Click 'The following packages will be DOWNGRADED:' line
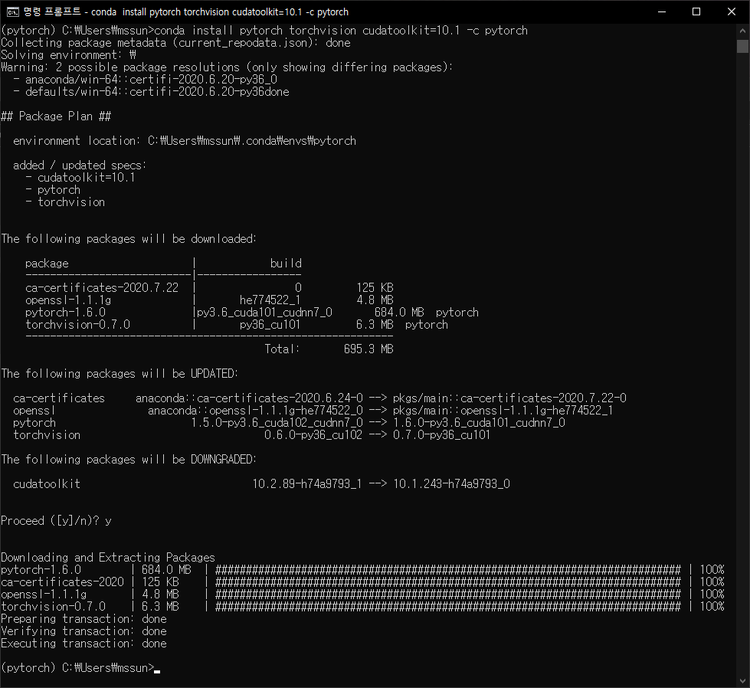 click(x=129, y=459)
